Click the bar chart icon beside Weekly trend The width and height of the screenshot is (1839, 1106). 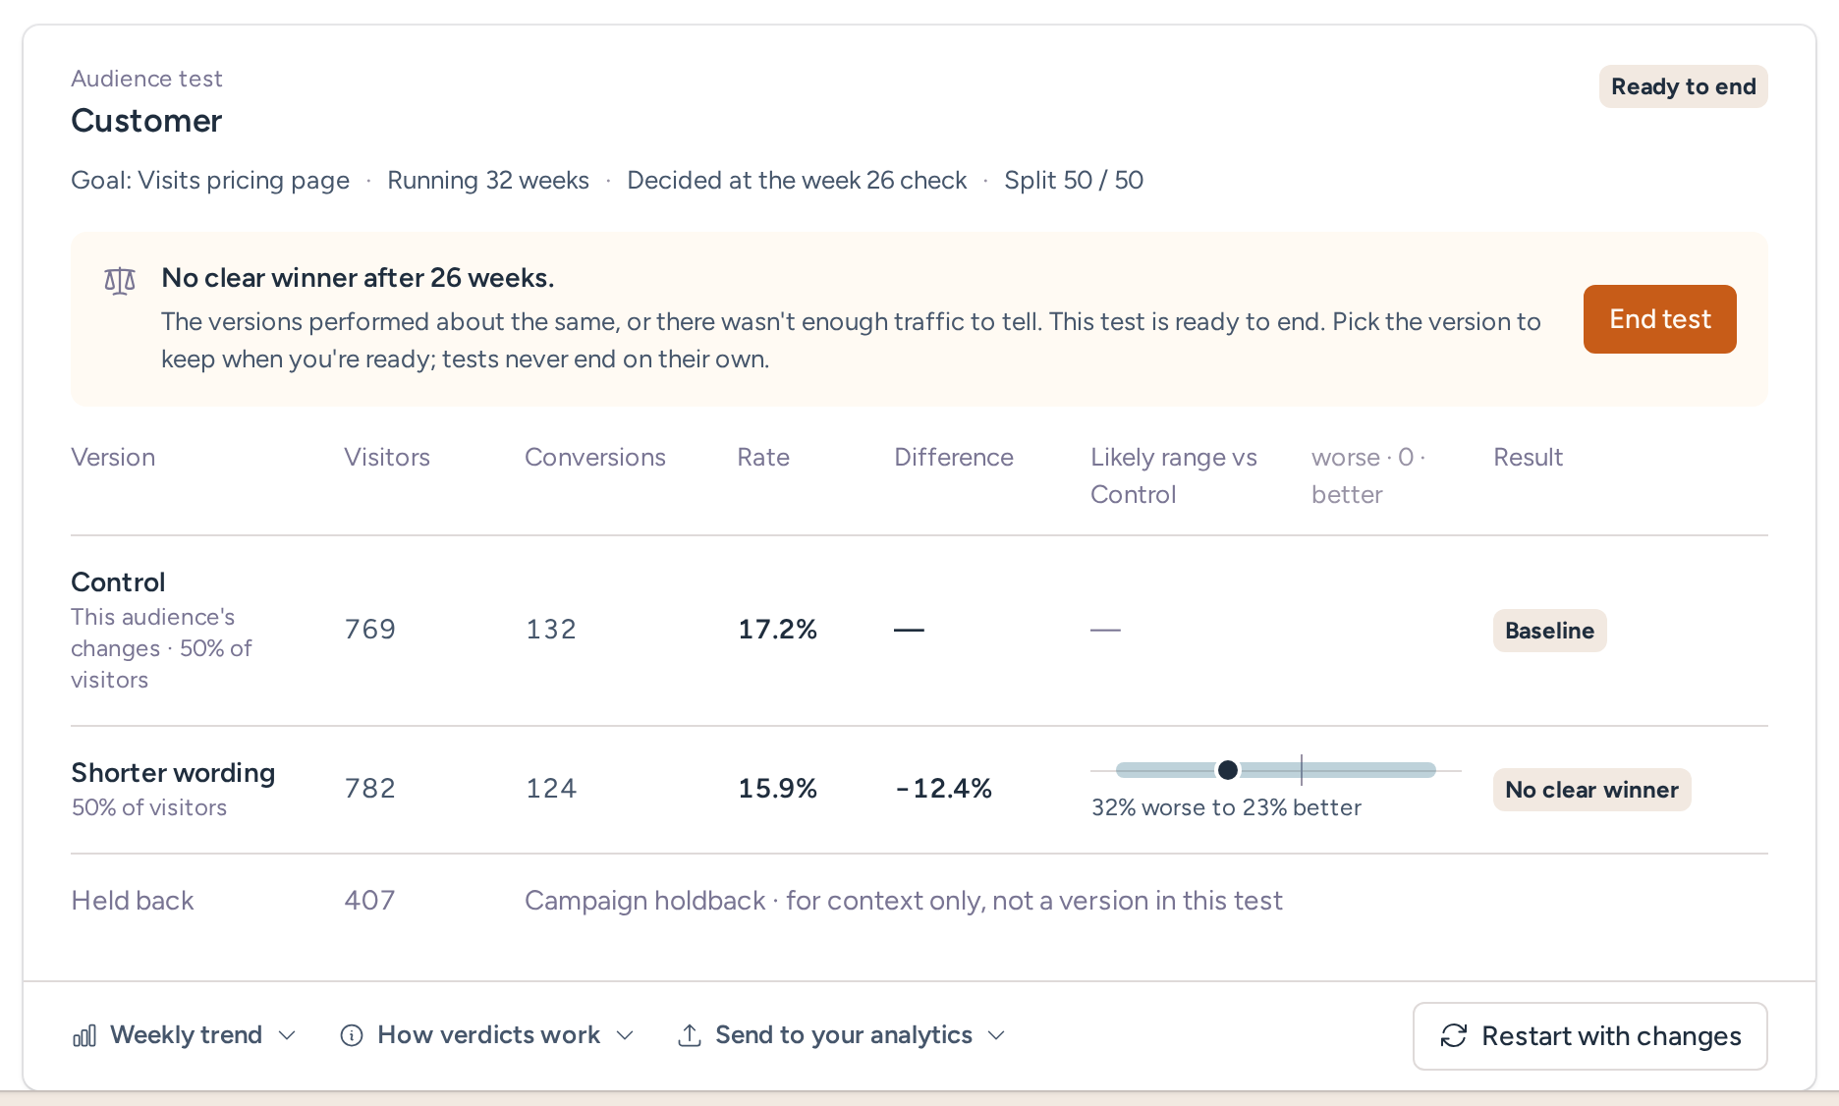click(84, 1035)
